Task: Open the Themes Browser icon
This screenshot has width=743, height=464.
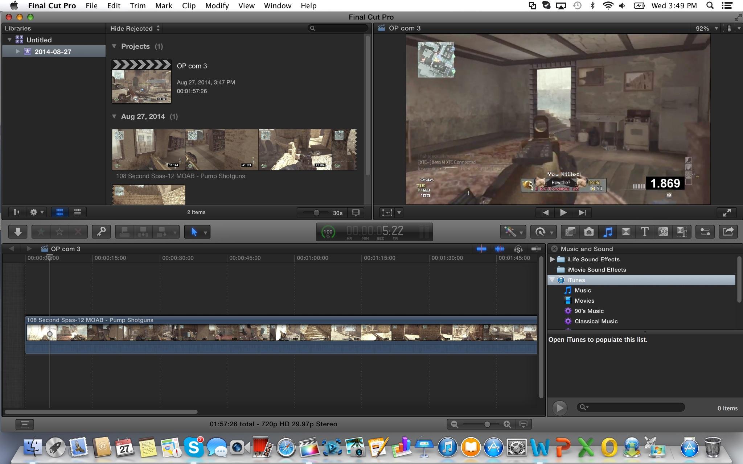Action: coord(681,232)
